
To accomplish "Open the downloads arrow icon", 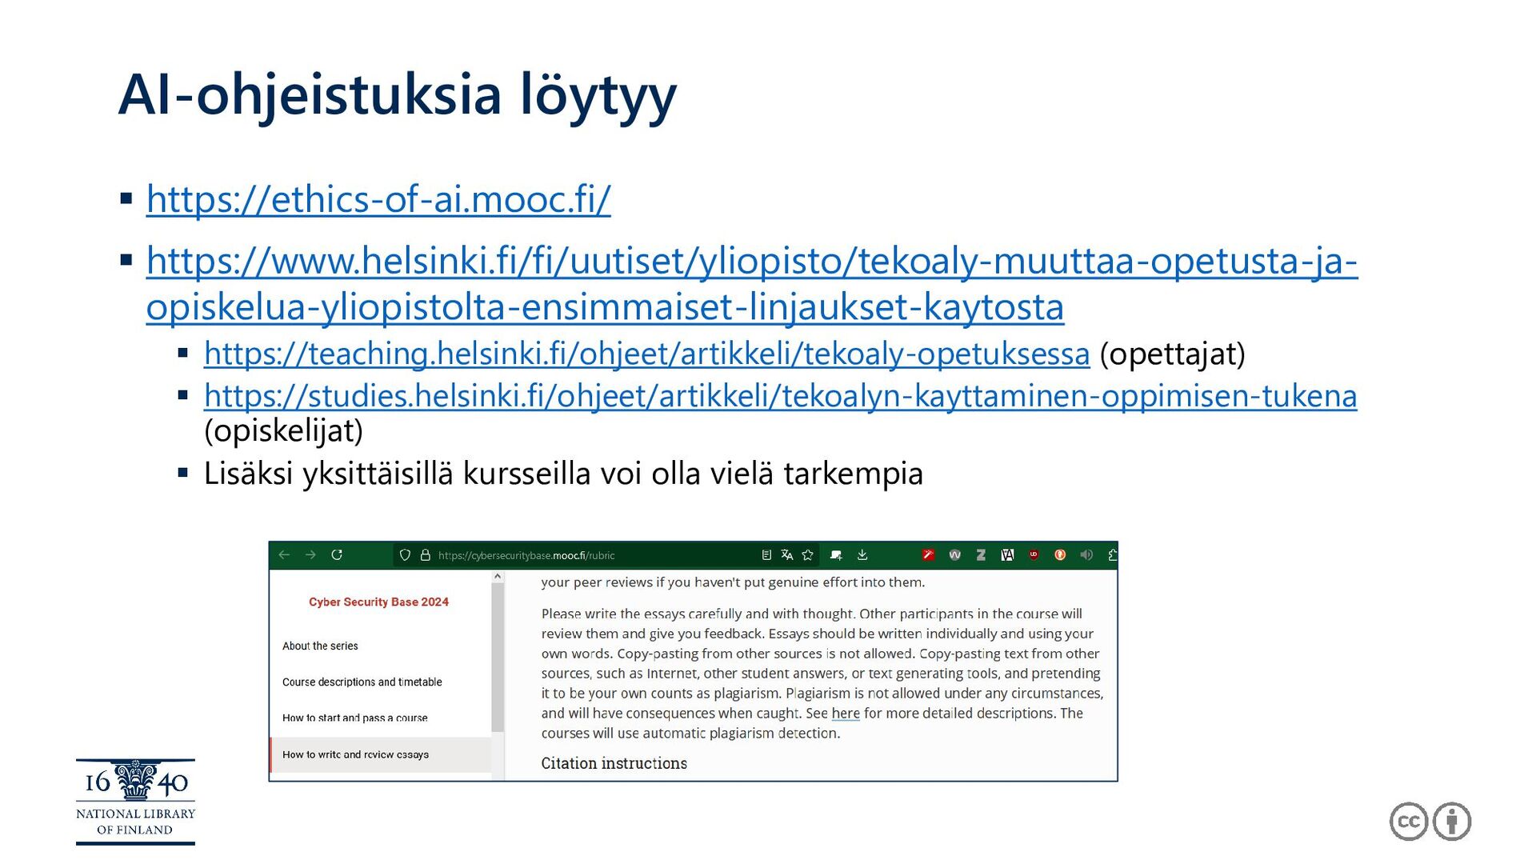I will pos(862,555).
